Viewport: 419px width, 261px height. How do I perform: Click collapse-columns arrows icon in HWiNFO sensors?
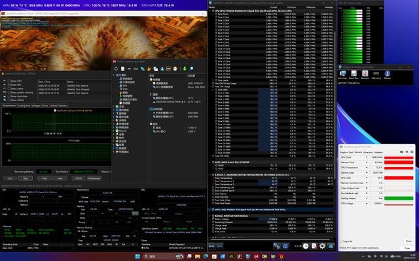click(x=219, y=246)
